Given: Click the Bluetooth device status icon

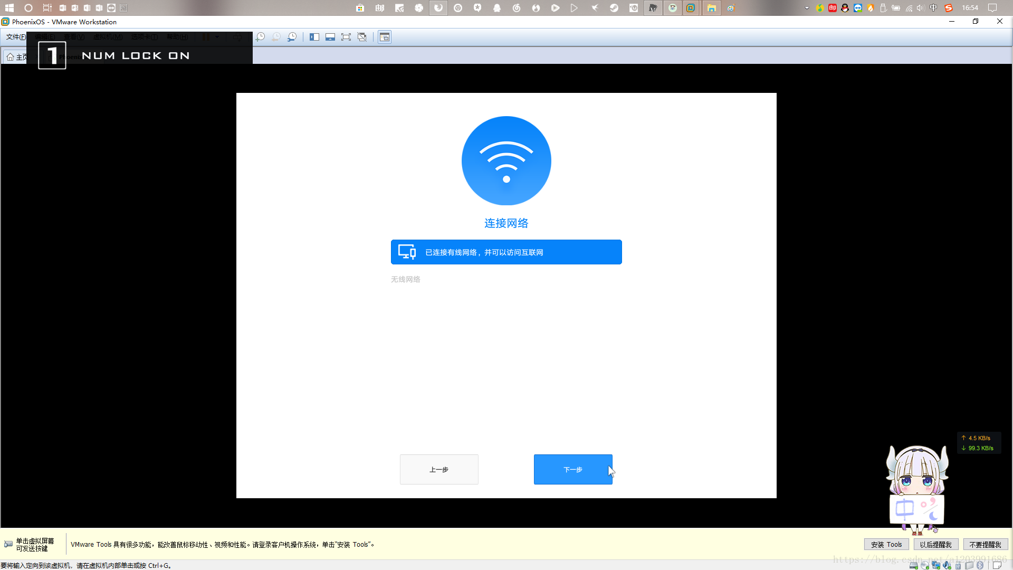Looking at the screenshot, I should click(980, 565).
